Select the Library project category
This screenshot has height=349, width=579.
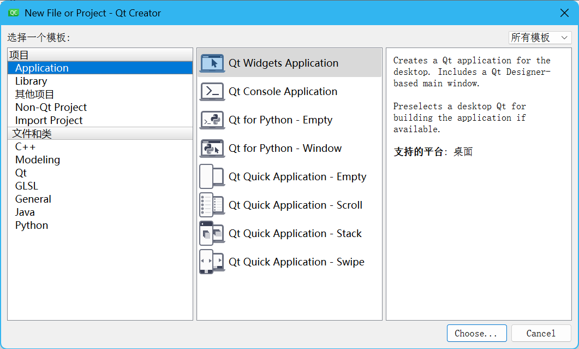click(x=100, y=81)
